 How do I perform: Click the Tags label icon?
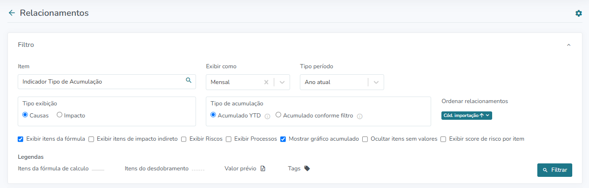(x=307, y=169)
